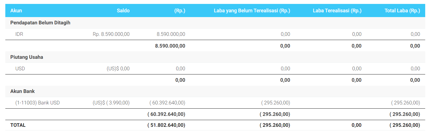Click the bold 8.590.000,00 subtotal
Screen dimensions: 428x138
pyautogui.click(x=170, y=46)
